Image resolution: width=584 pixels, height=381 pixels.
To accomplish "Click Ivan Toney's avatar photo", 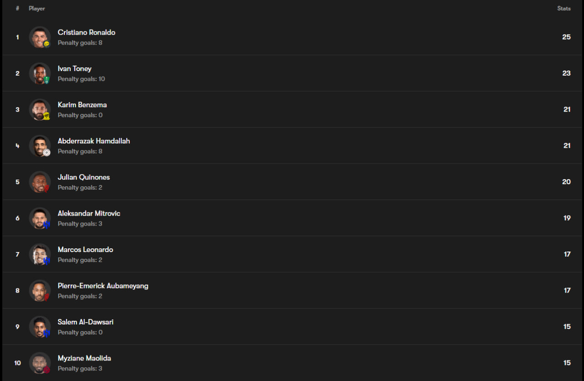I will click(40, 73).
